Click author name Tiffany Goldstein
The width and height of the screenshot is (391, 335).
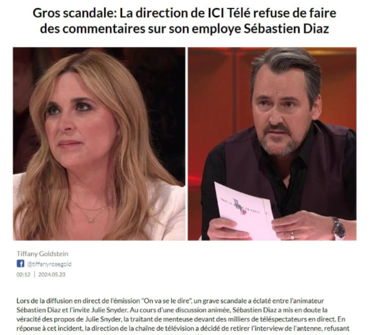(x=42, y=254)
